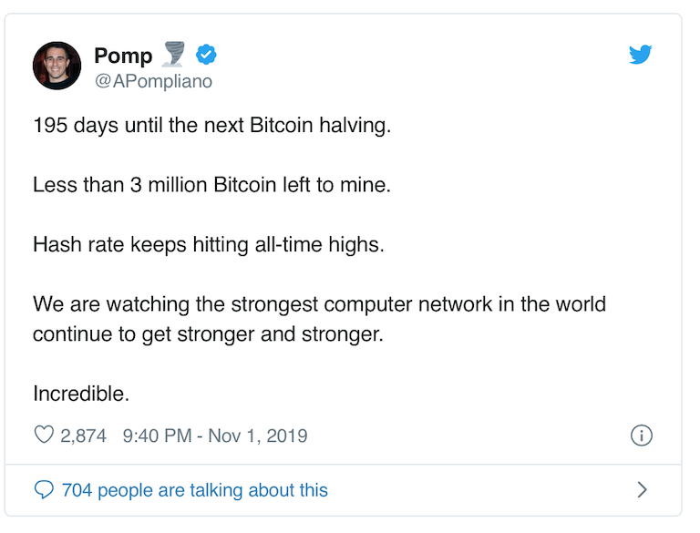Click the blue verified badge
This screenshot has height=533, width=700.
point(206,55)
